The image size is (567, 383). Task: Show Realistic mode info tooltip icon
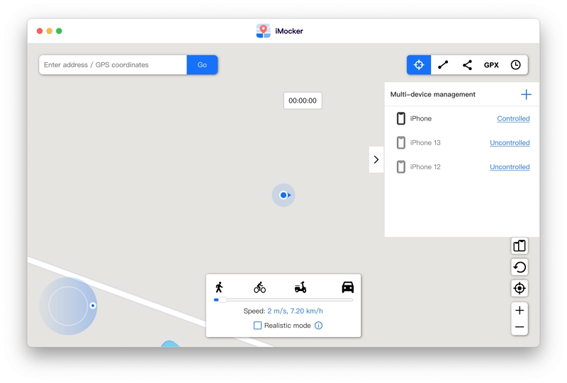[x=318, y=326]
